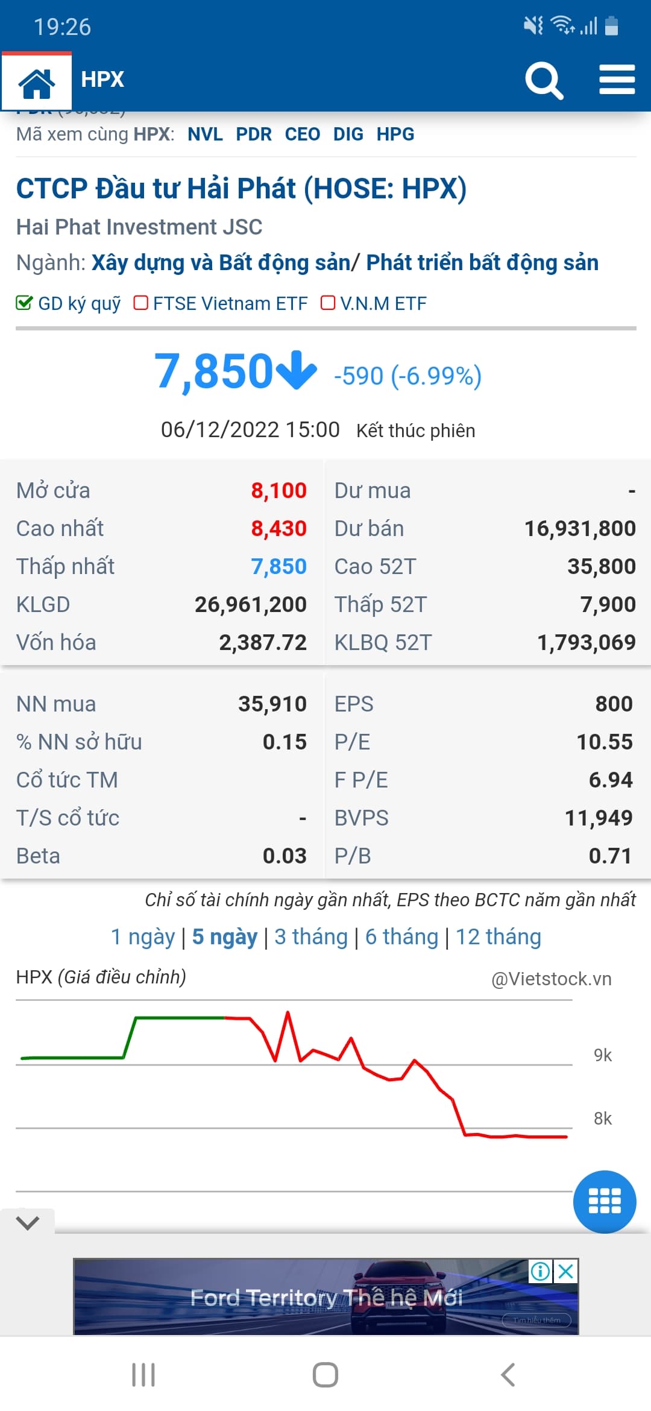The height and width of the screenshot is (1411, 651).
Task: Select 12 tháng chart range
Action: click(498, 937)
